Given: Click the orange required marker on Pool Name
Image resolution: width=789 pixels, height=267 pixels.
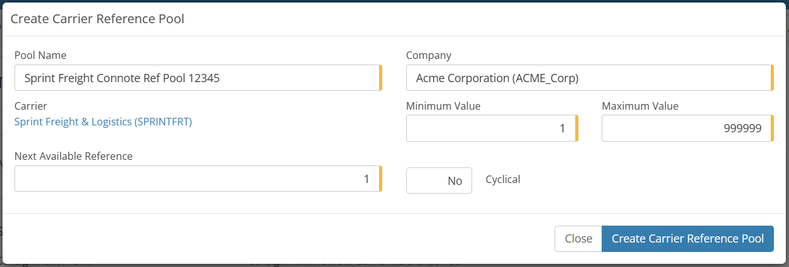Looking at the screenshot, I should (380, 78).
